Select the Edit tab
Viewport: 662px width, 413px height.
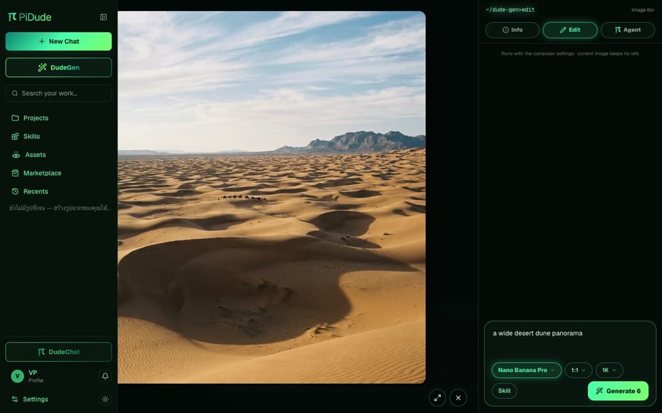(570, 30)
